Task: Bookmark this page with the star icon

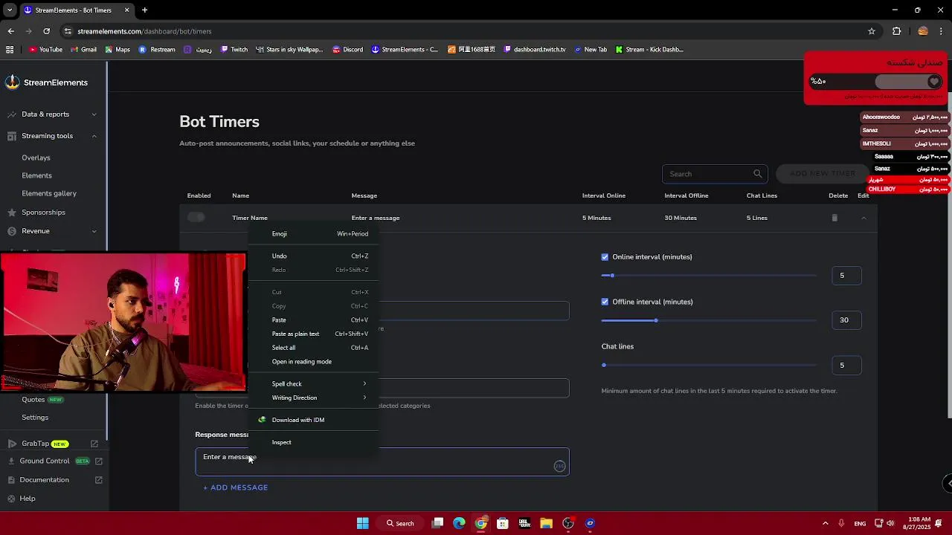Action: [x=872, y=31]
